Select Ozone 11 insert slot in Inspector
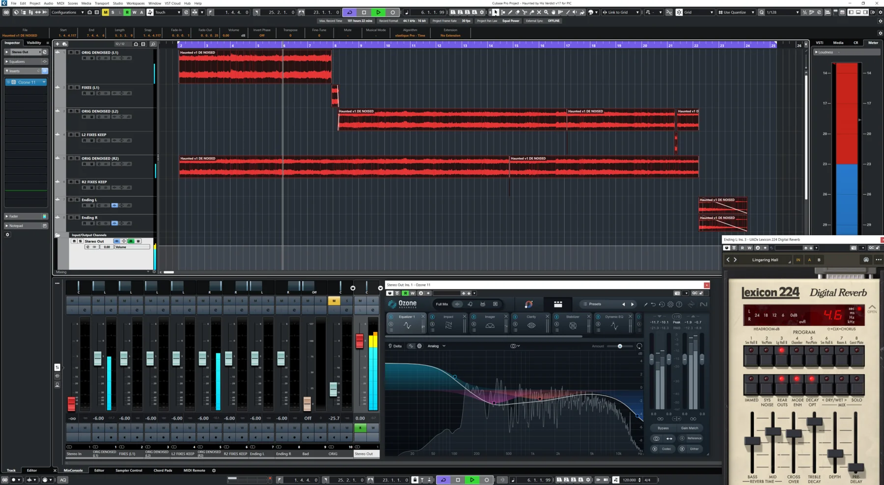884x485 pixels. pyautogui.click(x=26, y=82)
